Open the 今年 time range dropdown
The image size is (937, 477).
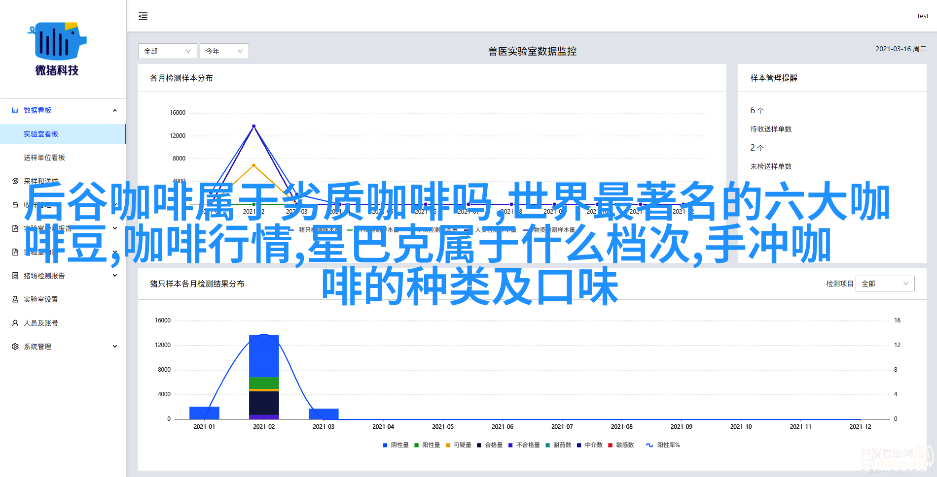coord(224,51)
